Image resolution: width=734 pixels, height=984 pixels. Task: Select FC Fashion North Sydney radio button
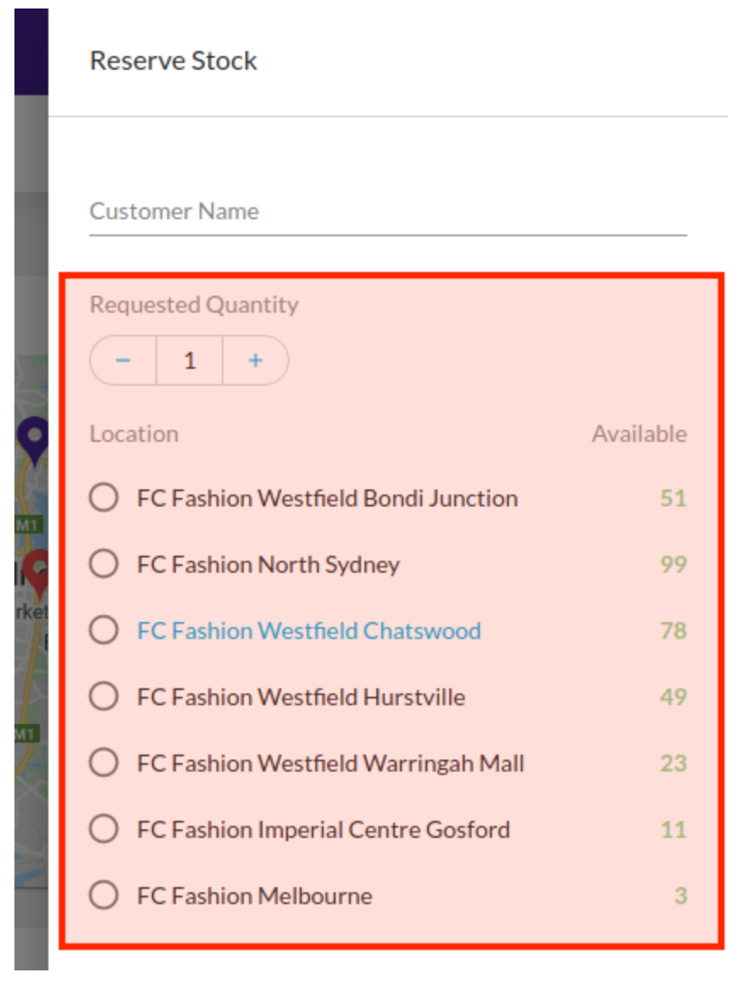coord(104,564)
